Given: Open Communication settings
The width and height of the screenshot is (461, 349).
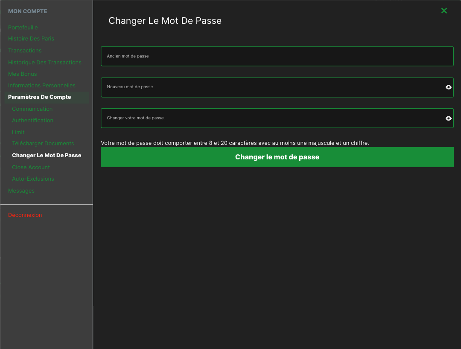Looking at the screenshot, I should [32, 109].
